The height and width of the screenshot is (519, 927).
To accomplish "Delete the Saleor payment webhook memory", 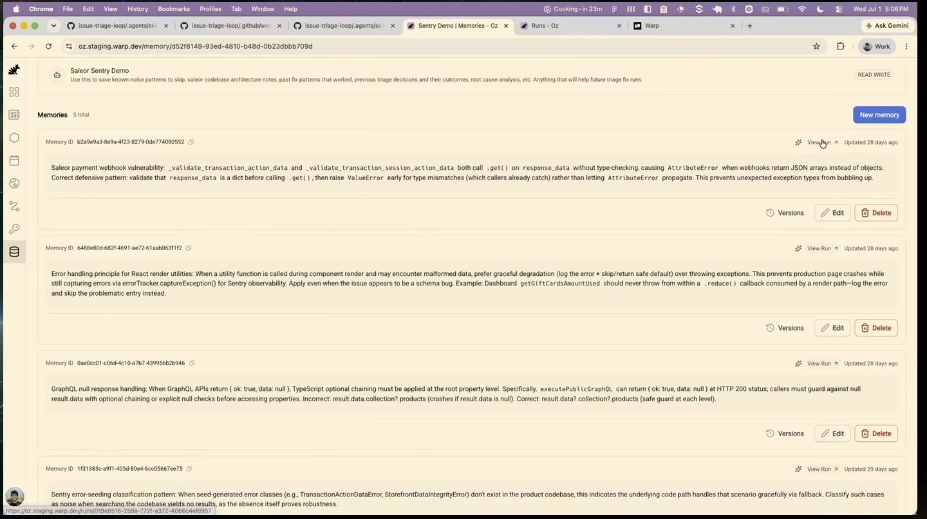I will coord(876,213).
